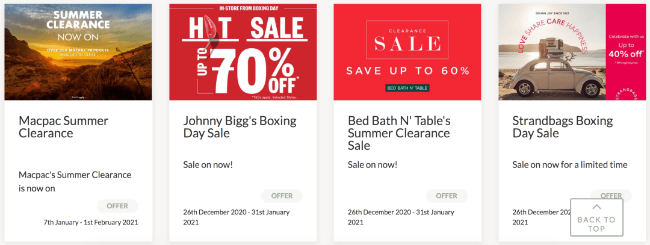Click Bed Bath N' Table's Summer Clearance title
The height and width of the screenshot is (245, 650).
pyautogui.click(x=399, y=133)
